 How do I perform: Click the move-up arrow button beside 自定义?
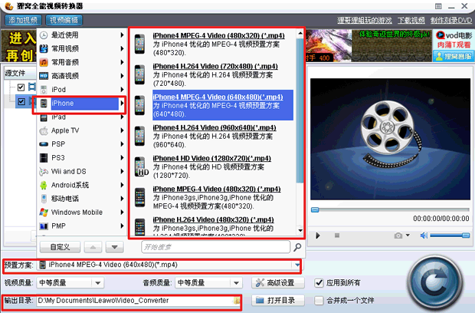[93, 247]
